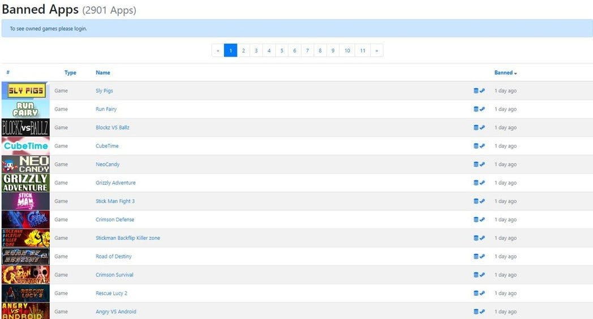This screenshot has width=593, height=319.
Task: Select page 6 in the pagination bar
Action: pos(295,51)
